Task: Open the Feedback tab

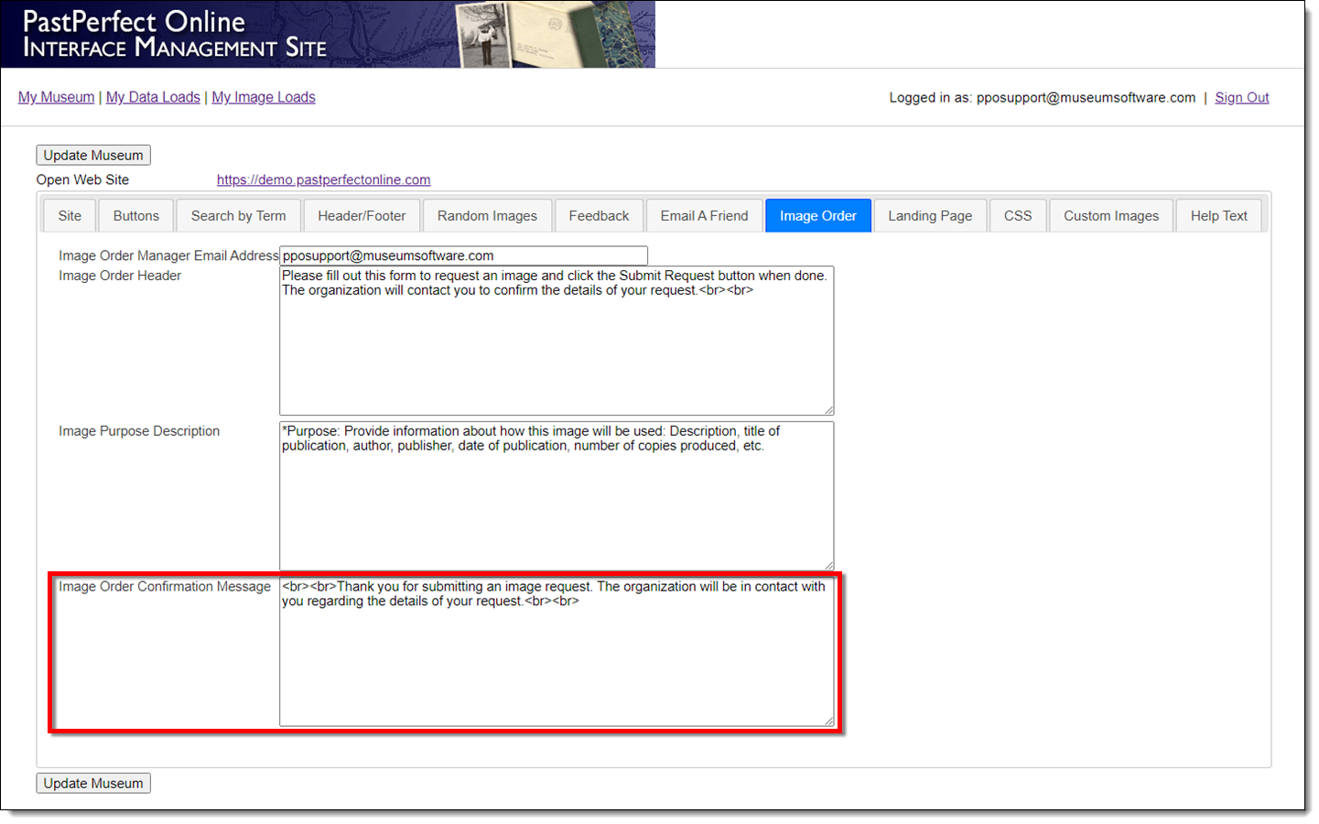Action: [599, 216]
